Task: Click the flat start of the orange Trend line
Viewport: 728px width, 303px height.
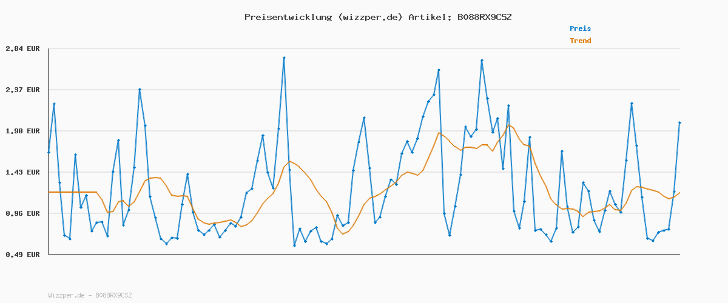Action: (72, 192)
